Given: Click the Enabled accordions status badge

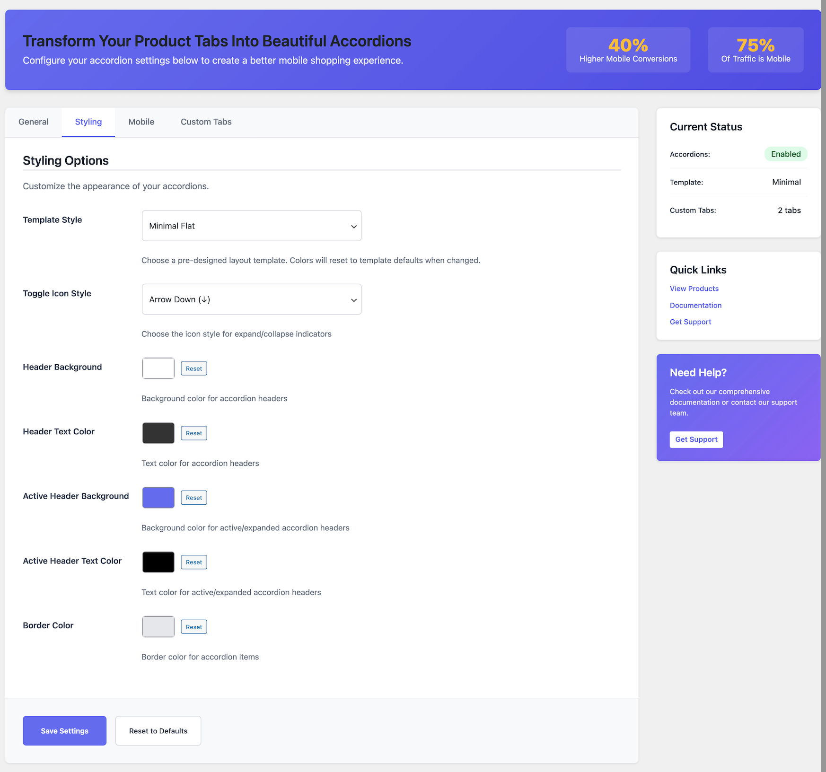Looking at the screenshot, I should coord(786,154).
